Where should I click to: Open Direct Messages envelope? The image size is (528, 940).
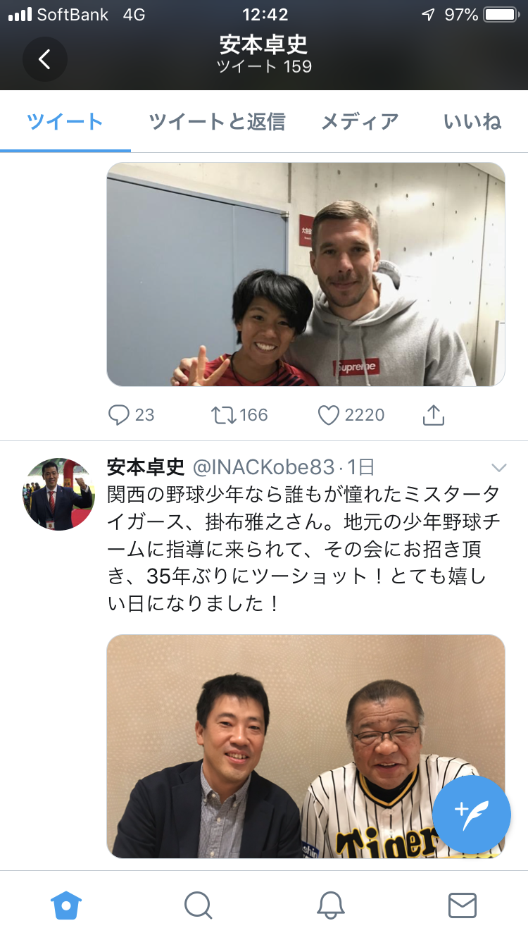(463, 905)
